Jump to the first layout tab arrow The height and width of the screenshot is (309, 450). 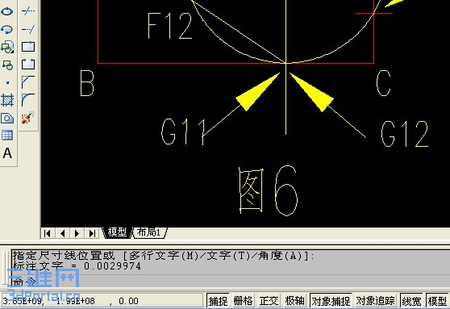(x=47, y=233)
